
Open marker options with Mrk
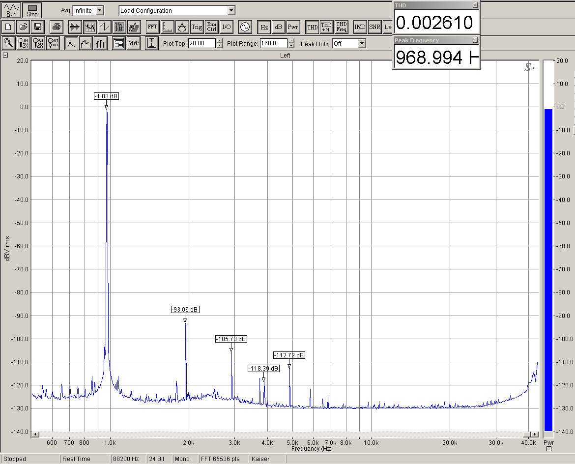(134, 43)
